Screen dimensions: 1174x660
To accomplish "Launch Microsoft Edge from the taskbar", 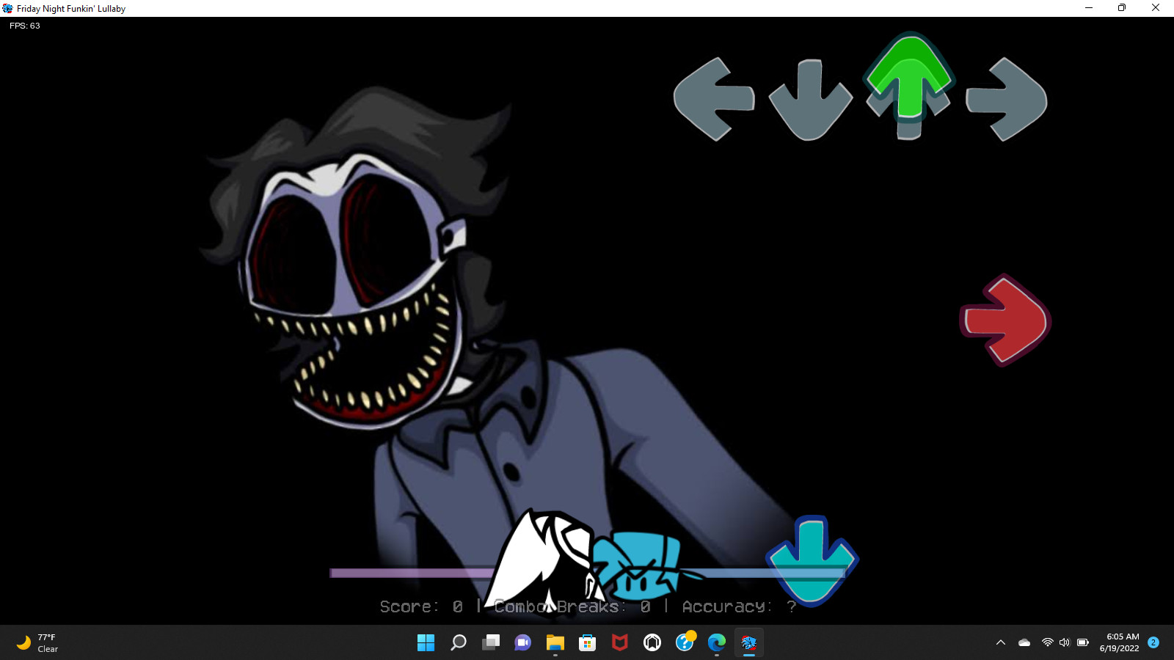I will (716, 643).
